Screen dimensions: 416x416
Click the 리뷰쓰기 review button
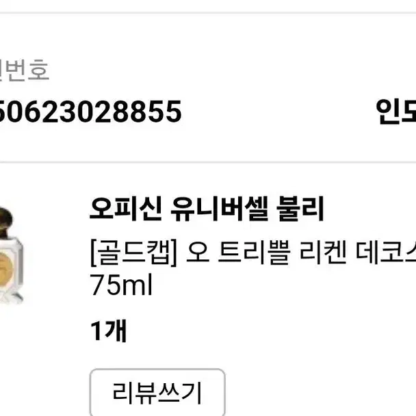click(157, 392)
